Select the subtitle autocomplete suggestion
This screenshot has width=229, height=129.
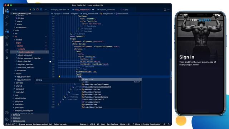(111, 80)
